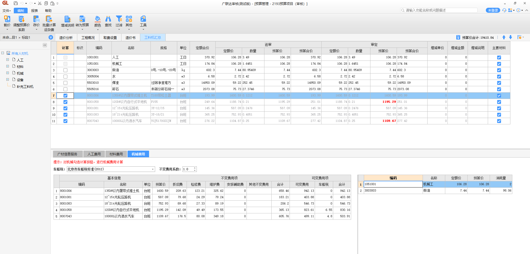Expand the 材料 tree node

click(8, 66)
